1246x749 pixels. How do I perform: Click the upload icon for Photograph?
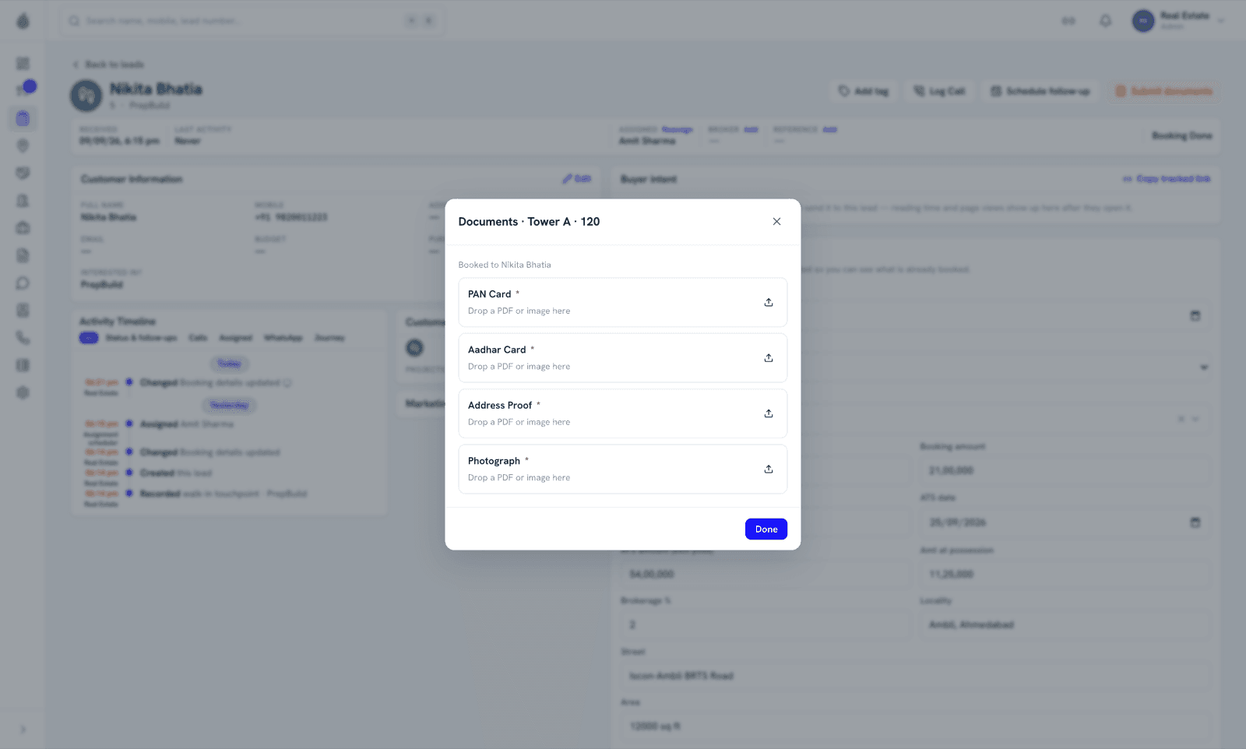tap(769, 469)
